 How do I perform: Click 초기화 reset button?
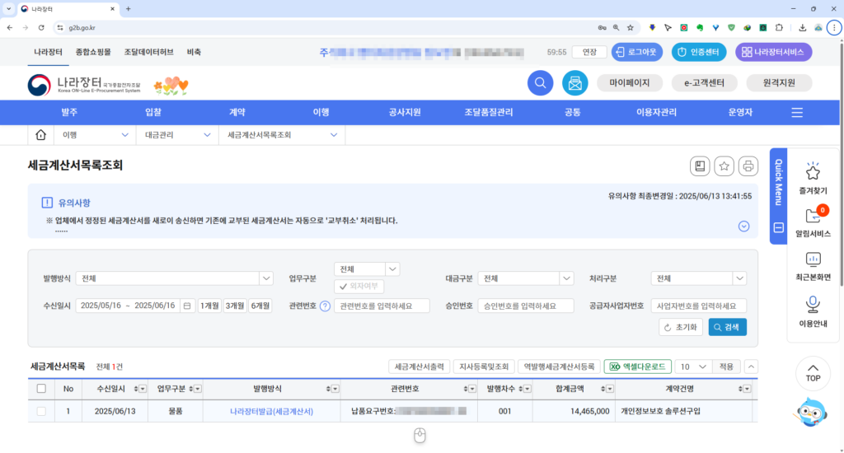[681, 327]
